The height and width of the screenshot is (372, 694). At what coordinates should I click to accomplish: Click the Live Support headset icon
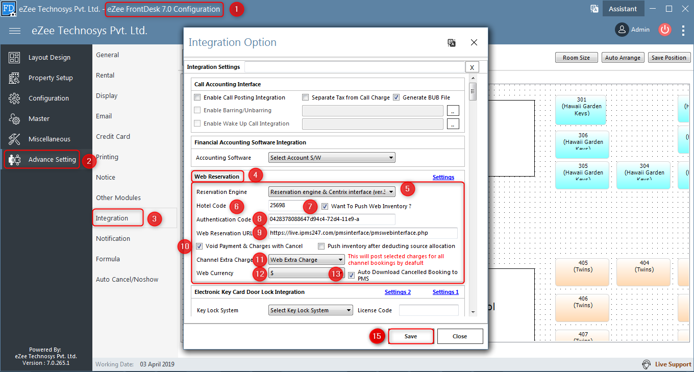tap(647, 364)
